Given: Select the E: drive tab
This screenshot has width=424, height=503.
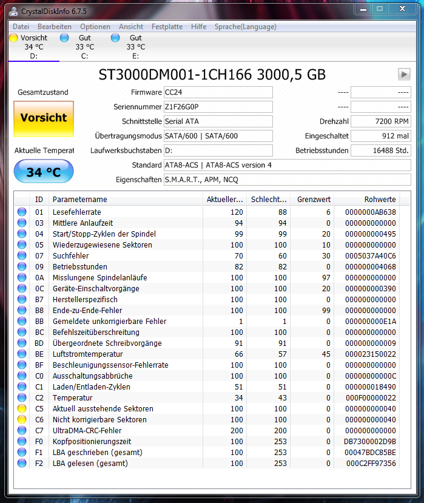Looking at the screenshot, I should click(x=136, y=47).
